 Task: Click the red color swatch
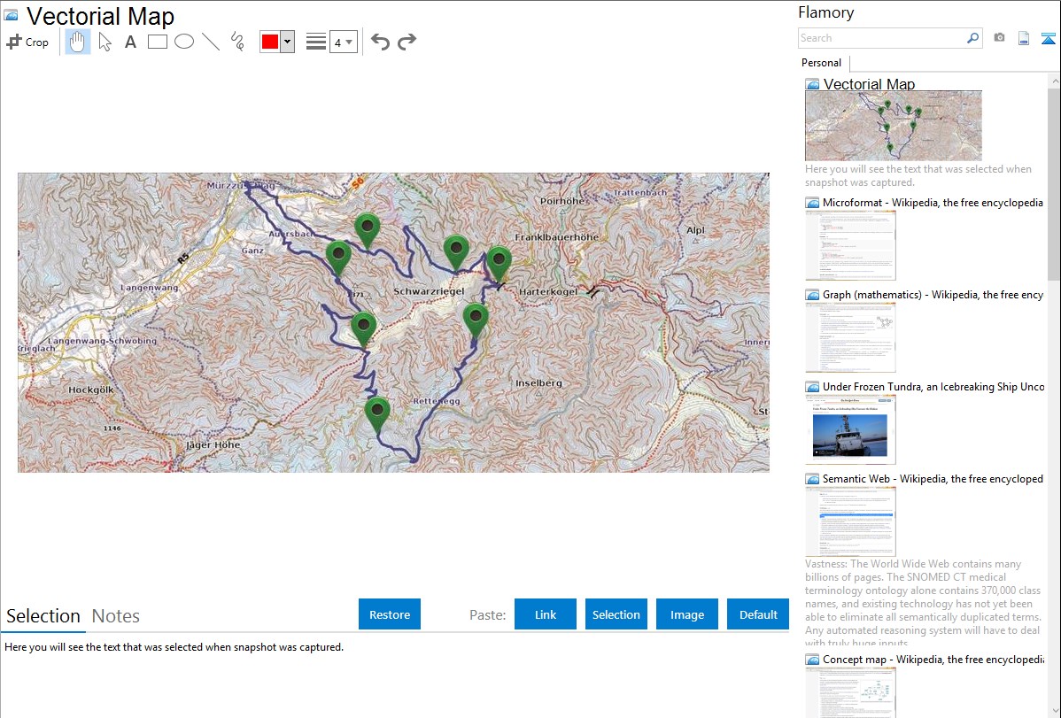coord(270,42)
